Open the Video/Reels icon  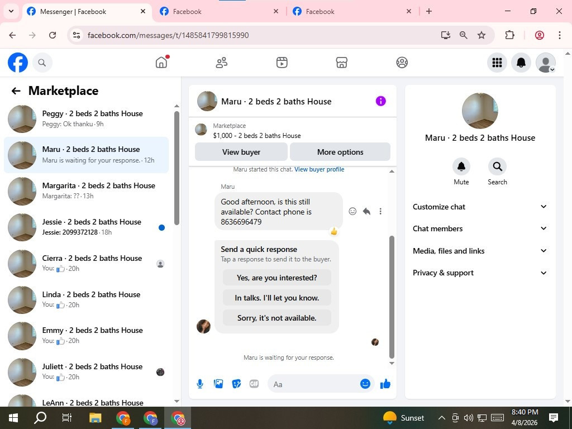(282, 63)
